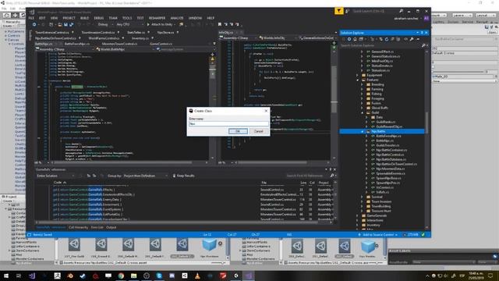Click Cancel in the Create Class dialog
The width and height of the screenshot is (499, 281).
[x=258, y=131]
